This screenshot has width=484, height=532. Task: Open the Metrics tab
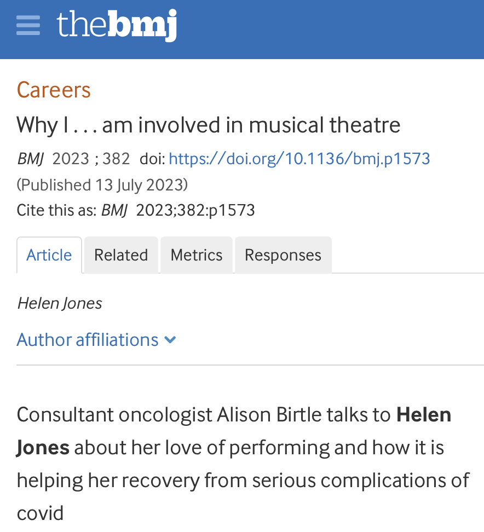[197, 255]
